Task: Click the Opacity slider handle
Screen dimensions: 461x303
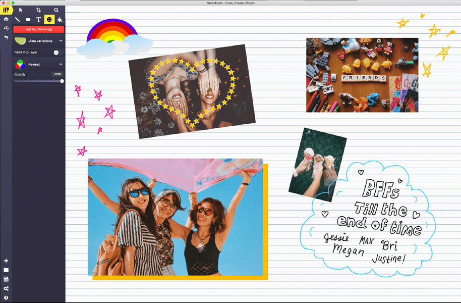Action: click(62, 81)
